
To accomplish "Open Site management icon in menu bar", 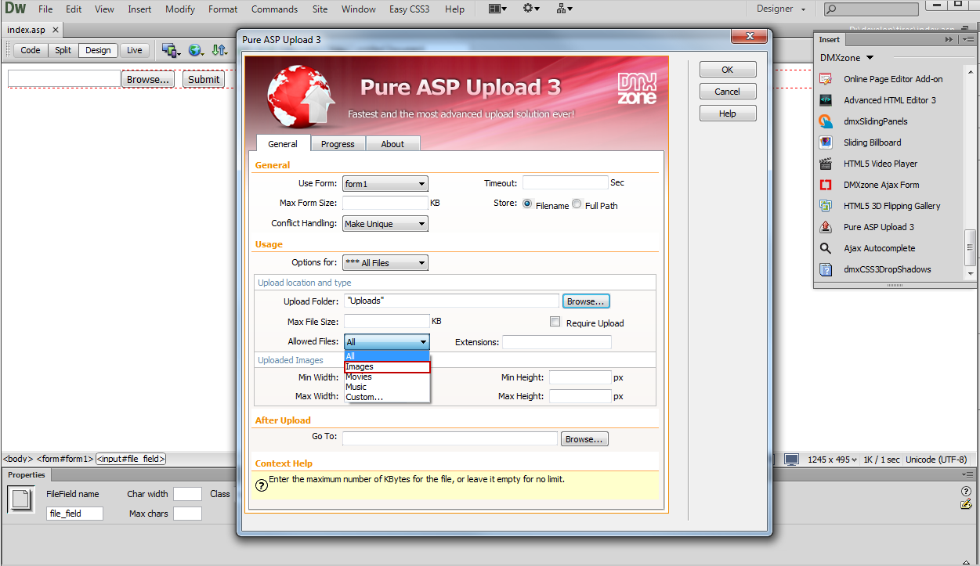I will [564, 9].
